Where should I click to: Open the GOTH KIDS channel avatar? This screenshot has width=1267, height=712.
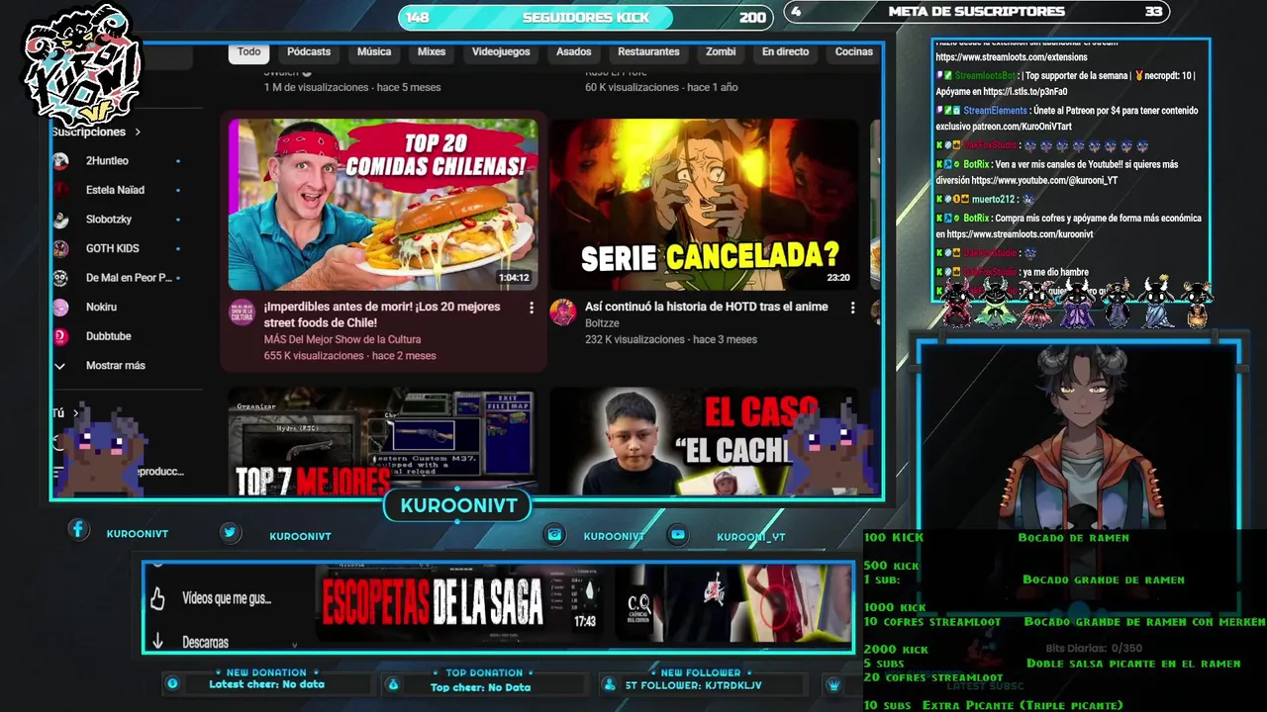tap(60, 248)
